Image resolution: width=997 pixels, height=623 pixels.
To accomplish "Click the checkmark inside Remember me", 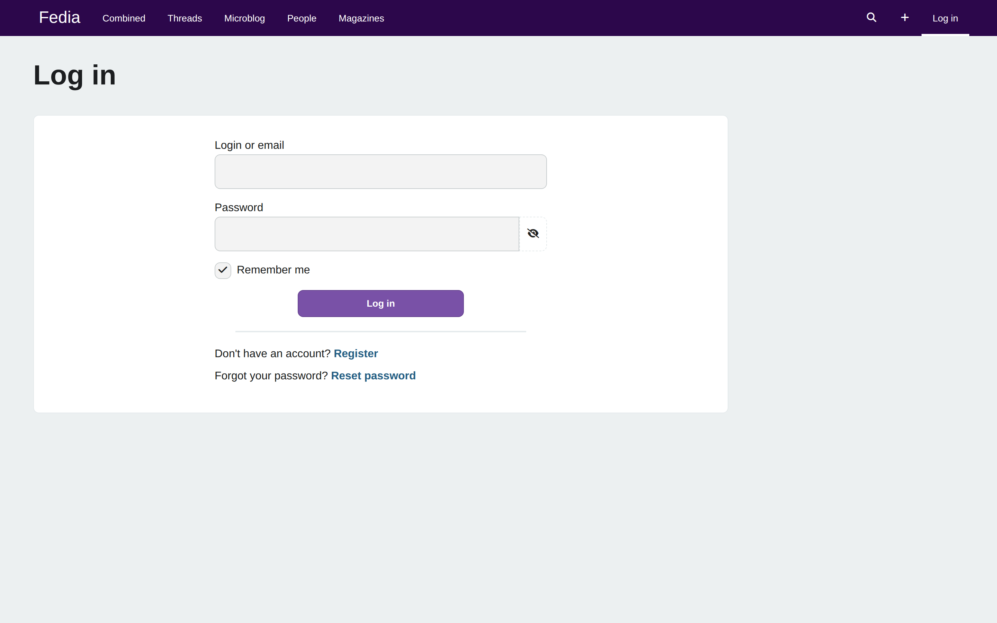I will [x=223, y=270].
